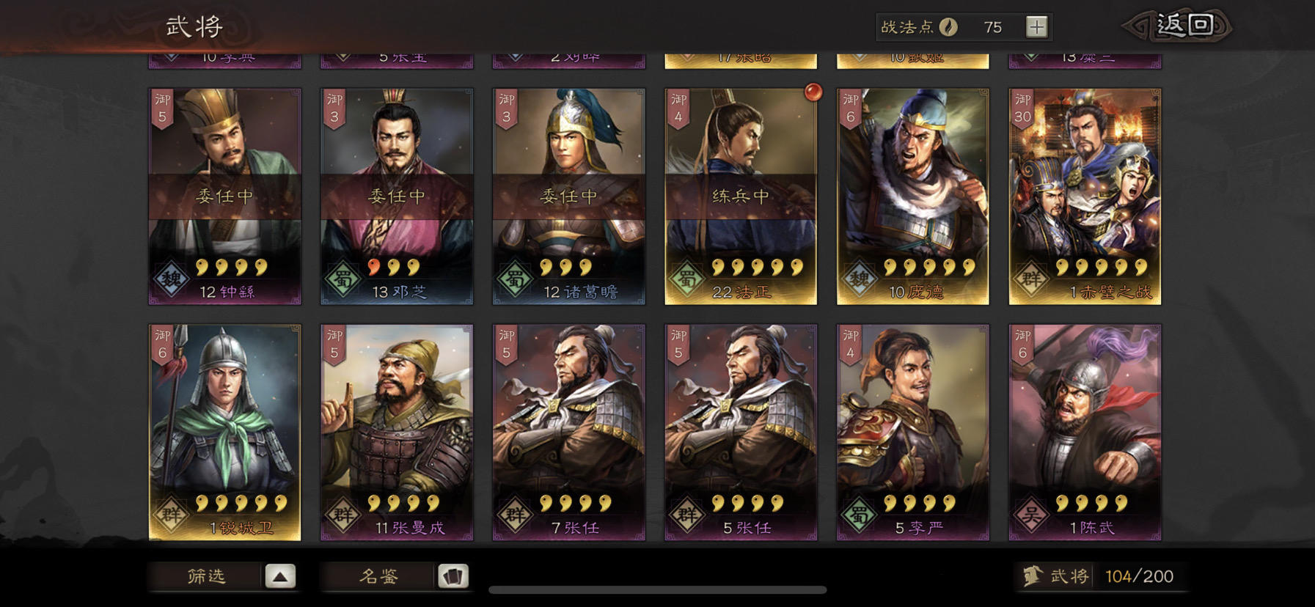Select the 李严 general card

(913, 433)
